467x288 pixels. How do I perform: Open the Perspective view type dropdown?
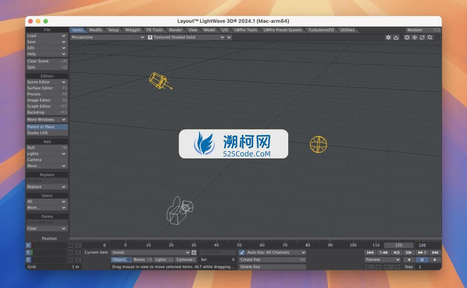108,37
